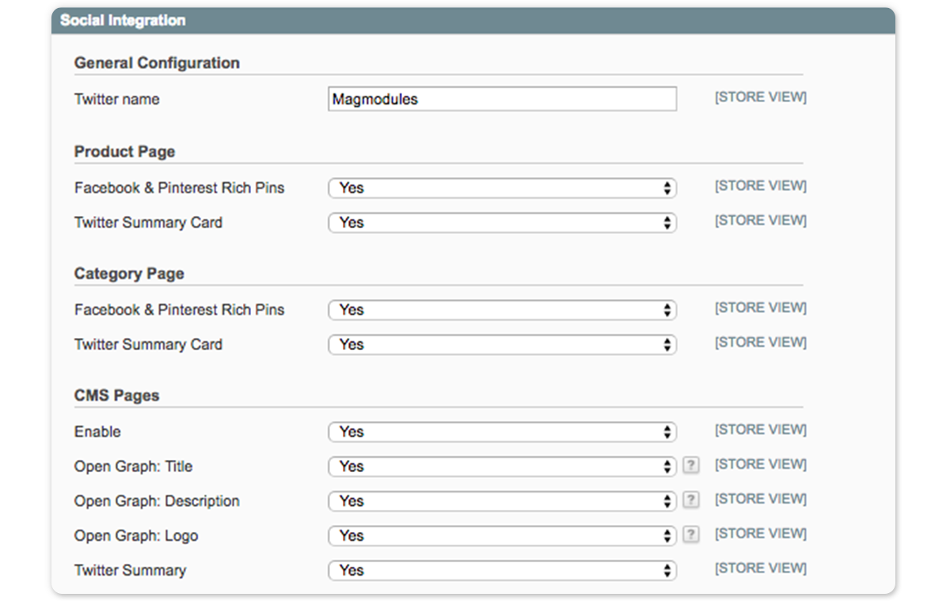Expand the Open Graph: Title dropdown
This screenshot has height=601, width=950.
pos(502,466)
